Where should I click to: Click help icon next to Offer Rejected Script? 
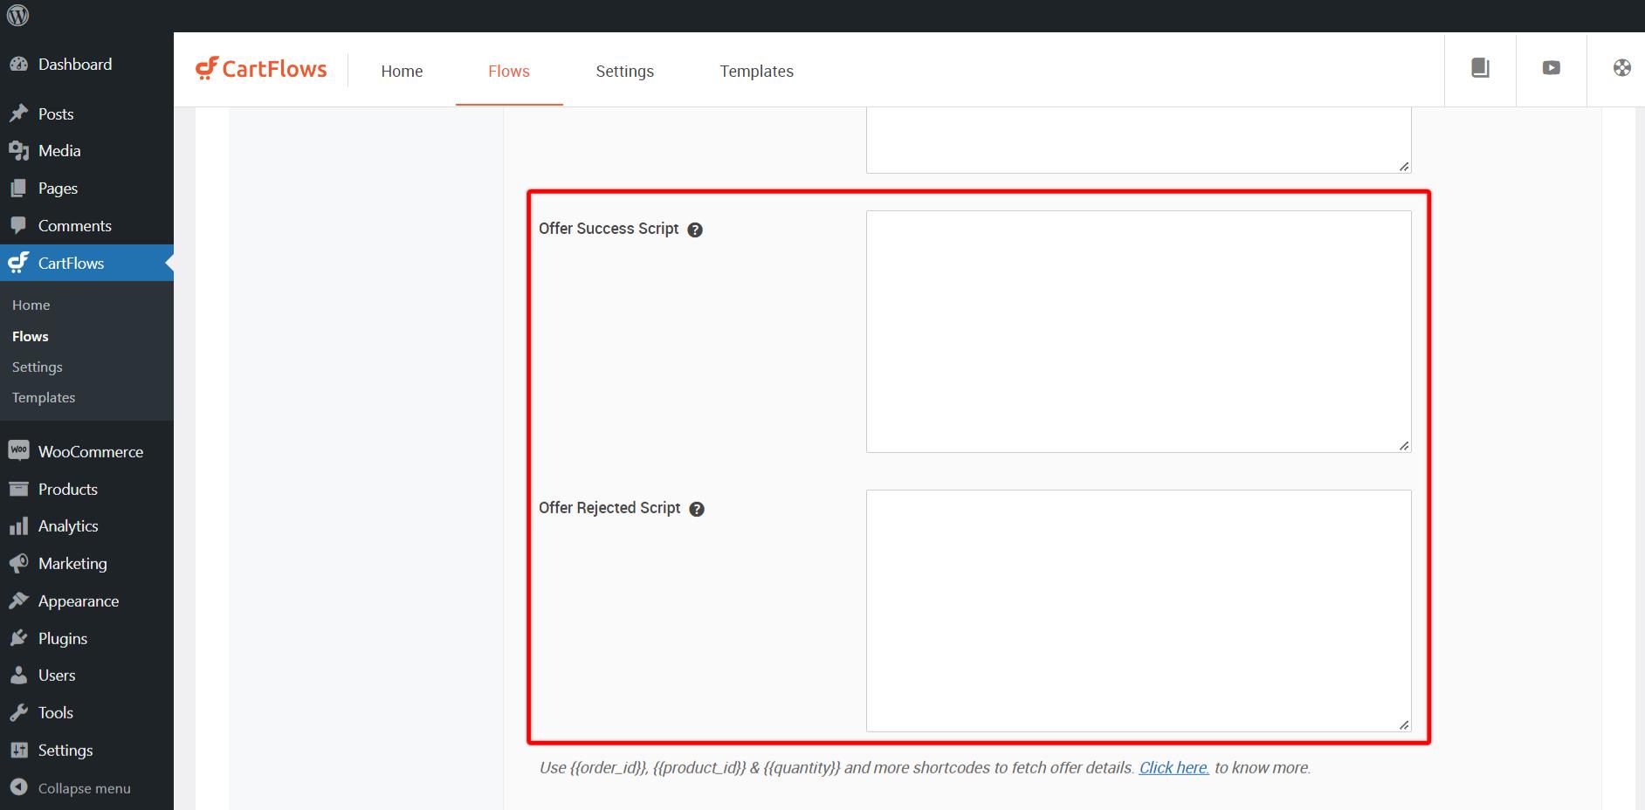(x=697, y=509)
